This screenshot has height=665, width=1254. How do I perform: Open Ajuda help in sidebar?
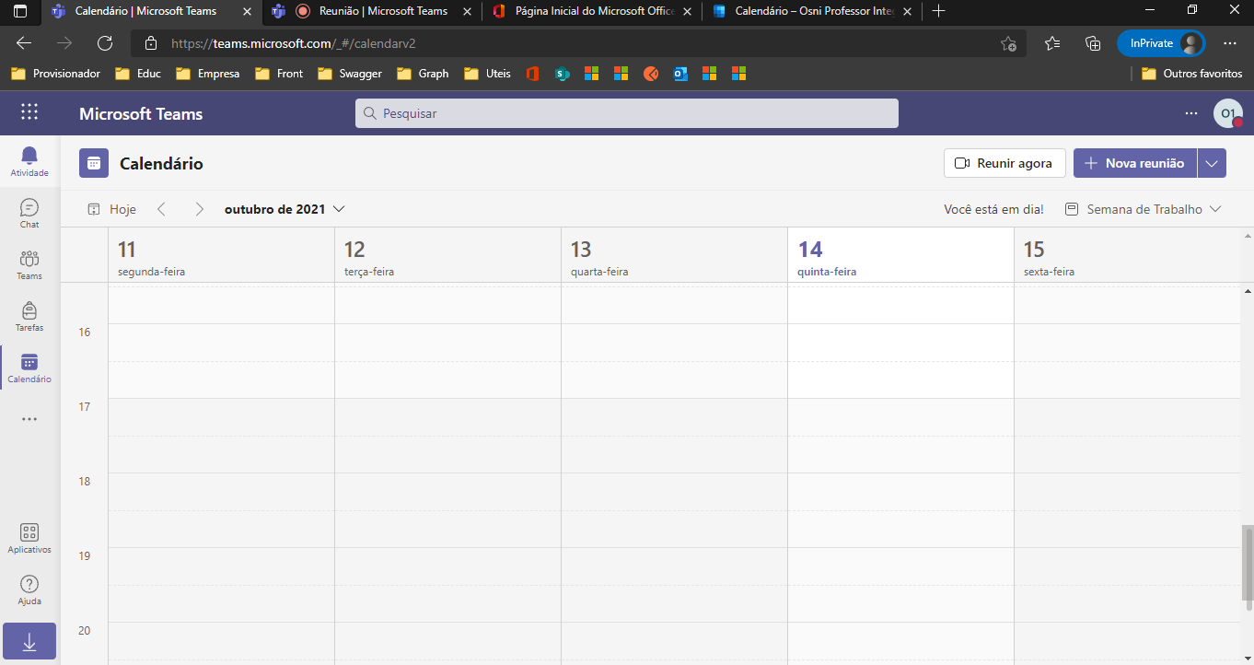point(29,589)
